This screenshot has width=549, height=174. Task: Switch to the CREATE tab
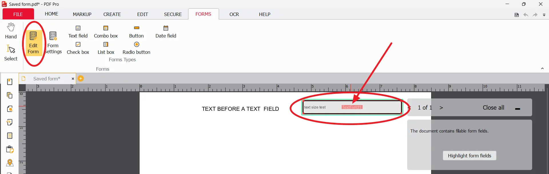pyautogui.click(x=112, y=14)
